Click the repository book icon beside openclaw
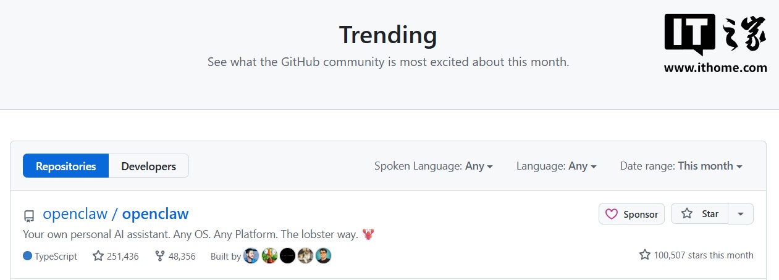 pos(29,216)
